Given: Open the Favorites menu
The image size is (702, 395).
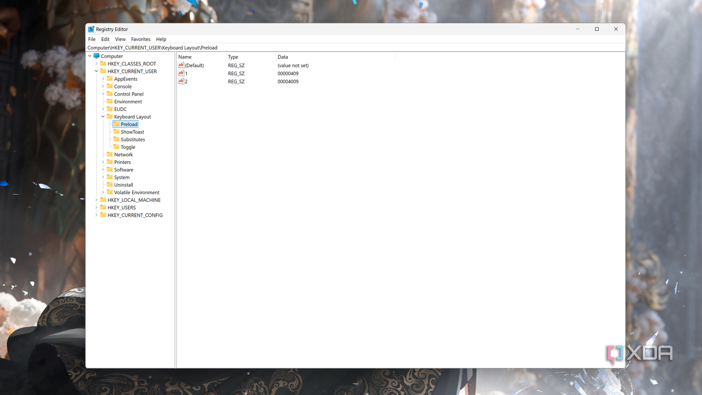Looking at the screenshot, I should (x=141, y=39).
